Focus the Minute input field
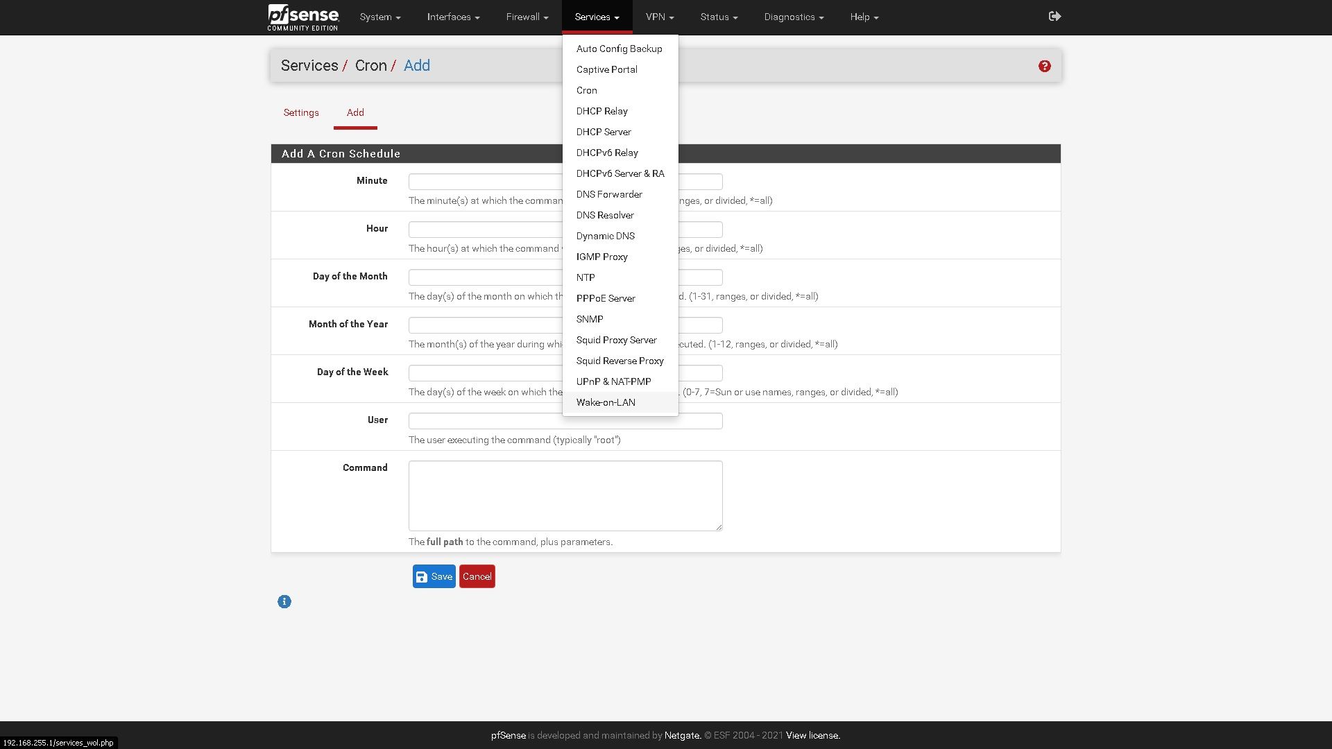The image size is (1332, 749). tap(486, 182)
